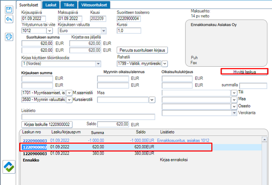Click the Maksupäivä date field
Viewport: 272px width, 185px height.
click(x=70, y=19)
